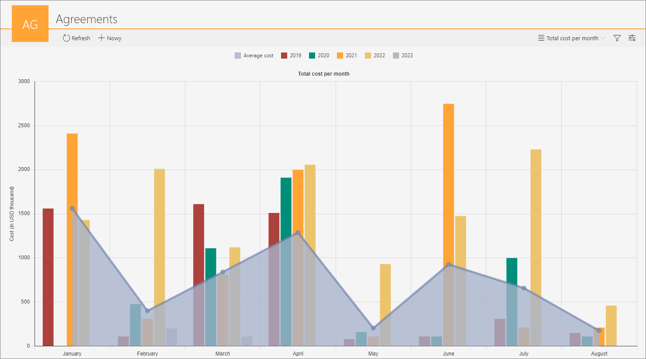Click the Agreements page title

(x=87, y=19)
